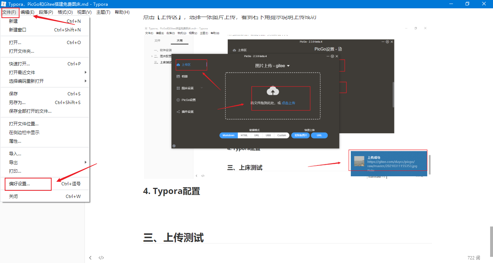Click 打开... menu entry
The width and height of the screenshot is (493, 263).
pyautogui.click(x=45, y=42)
